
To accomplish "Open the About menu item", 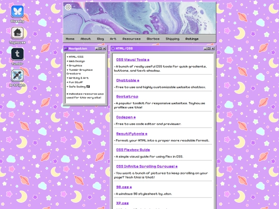I will tap(86, 39).
